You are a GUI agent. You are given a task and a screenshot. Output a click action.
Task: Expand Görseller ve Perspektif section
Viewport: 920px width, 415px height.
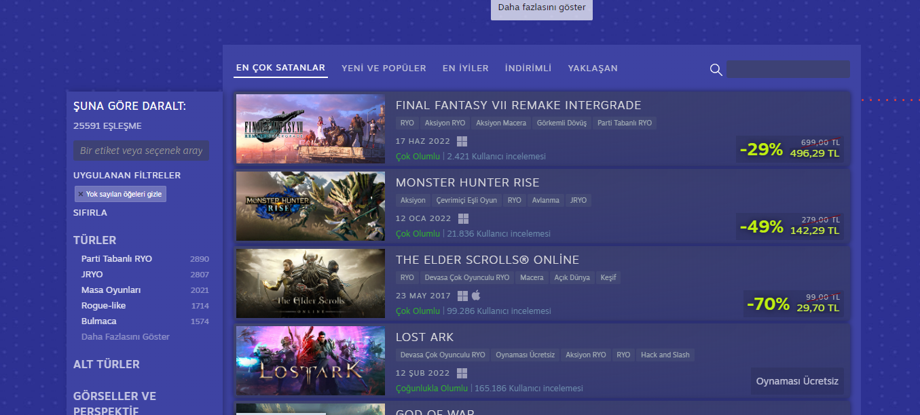[x=115, y=403]
